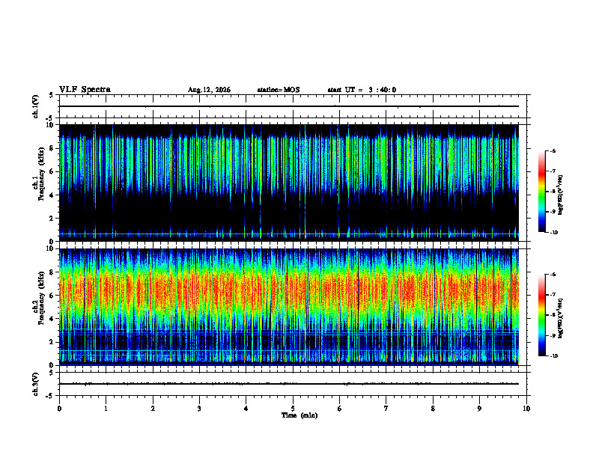The width and height of the screenshot is (593, 458).
Task: Click the ch.2 colorbar "log(PSD)(V²/Hz)" label
Action: 561,317
